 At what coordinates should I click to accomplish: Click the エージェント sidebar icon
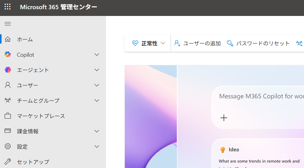point(8,70)
